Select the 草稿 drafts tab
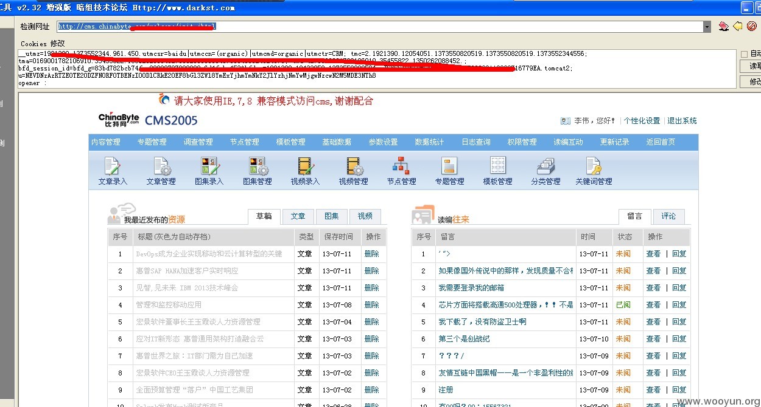The height and width of the screenshot is (407, 761). [x=264, y=216]
